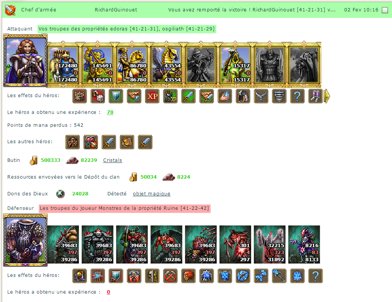Viewport: 392px width, 302px height.
Task: Click the attacker's question mark effect icon
Action: coord(297,96)
